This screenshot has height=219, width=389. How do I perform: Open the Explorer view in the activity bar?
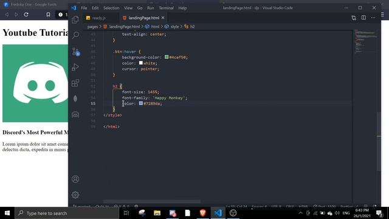click(75, 19)
